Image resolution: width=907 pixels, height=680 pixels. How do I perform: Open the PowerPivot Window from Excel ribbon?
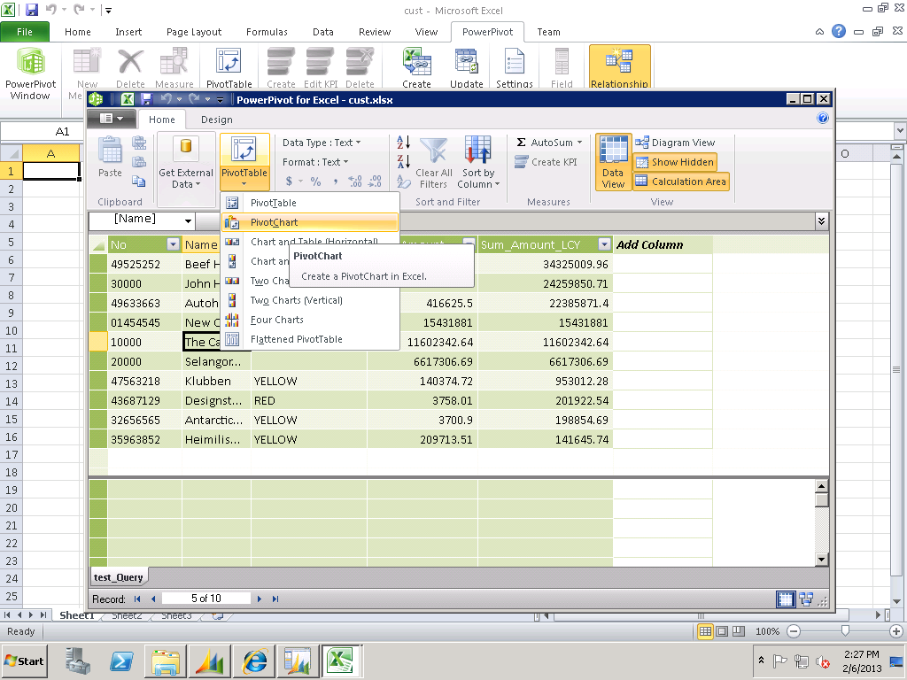31,74
